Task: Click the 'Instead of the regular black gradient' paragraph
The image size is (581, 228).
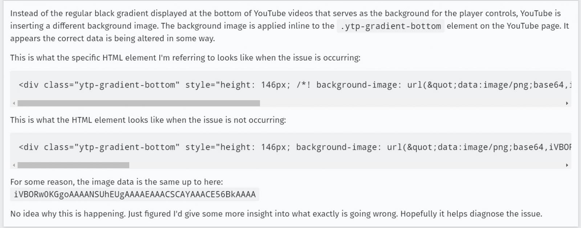Action: coord(290,26)
